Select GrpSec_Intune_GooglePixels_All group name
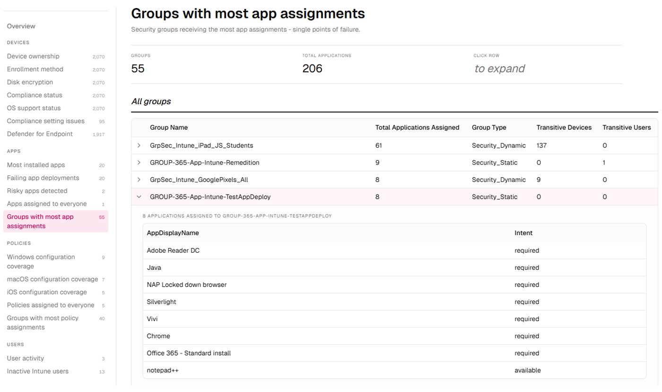The image size is (662, 392). 199,179
